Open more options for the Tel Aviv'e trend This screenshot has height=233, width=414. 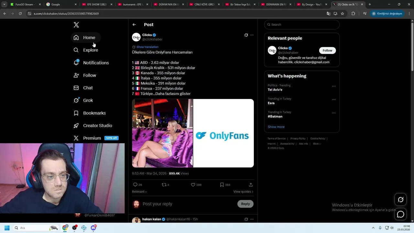point(334,86)
